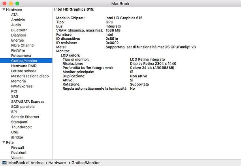Click 'Grafica/Monitor' in the bottom path bar

[x=86, y=163]
